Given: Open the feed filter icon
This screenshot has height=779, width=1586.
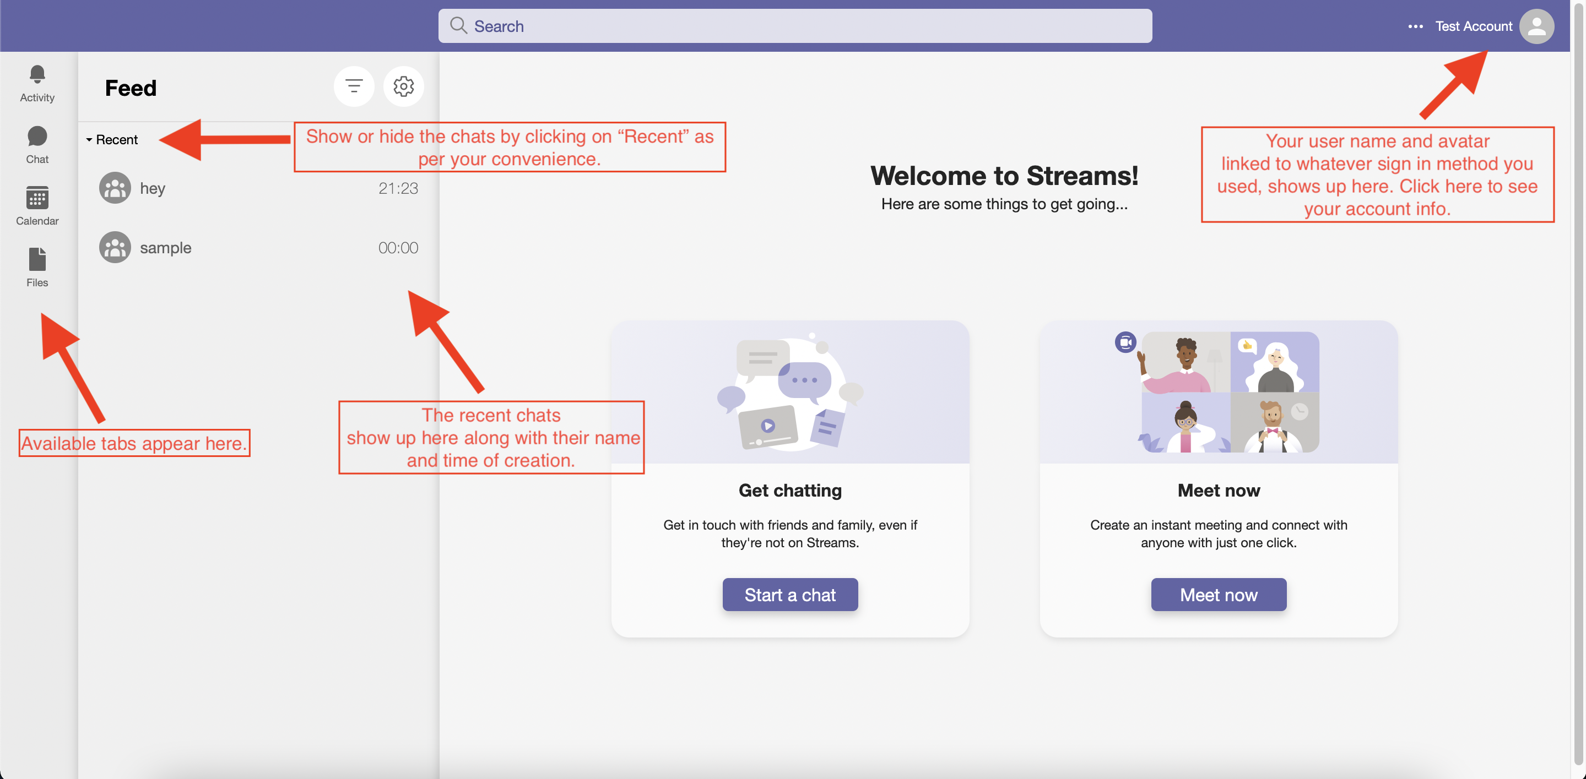Looking at the screenshot, I should (354, 86).
